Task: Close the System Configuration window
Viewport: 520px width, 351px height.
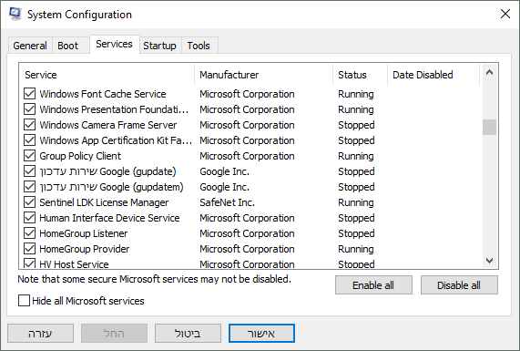Action: point(505,14)
